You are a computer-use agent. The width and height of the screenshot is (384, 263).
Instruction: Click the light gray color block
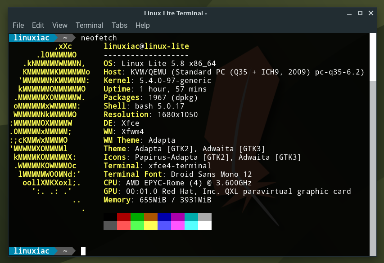(x=205, y=217)
